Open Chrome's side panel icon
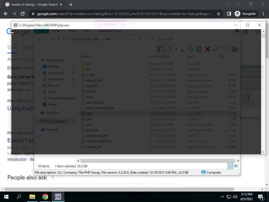The width and height of the screenshot is (269, 202). click(229, 14)
